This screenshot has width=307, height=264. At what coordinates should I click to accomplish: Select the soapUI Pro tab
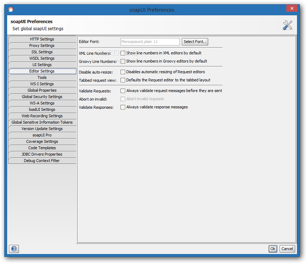click(x=42, y=135)
